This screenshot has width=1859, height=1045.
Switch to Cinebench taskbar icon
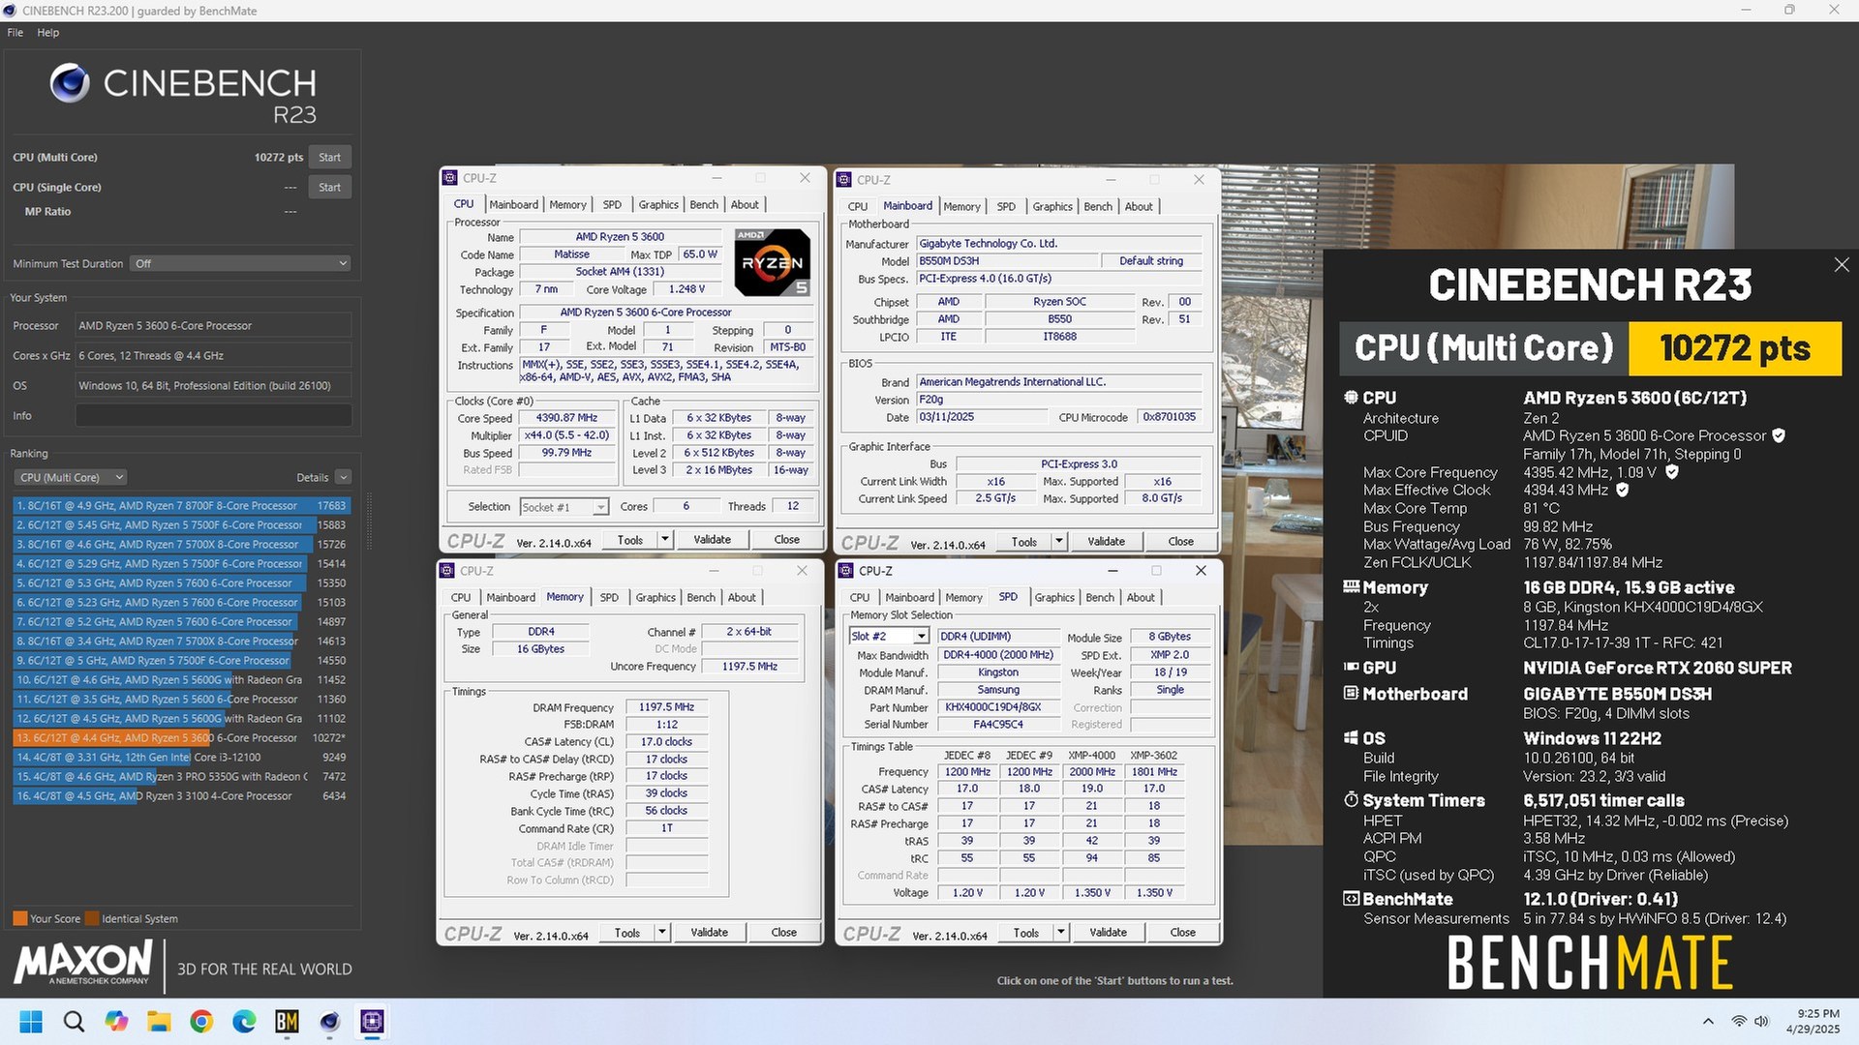coord(329,1022)
